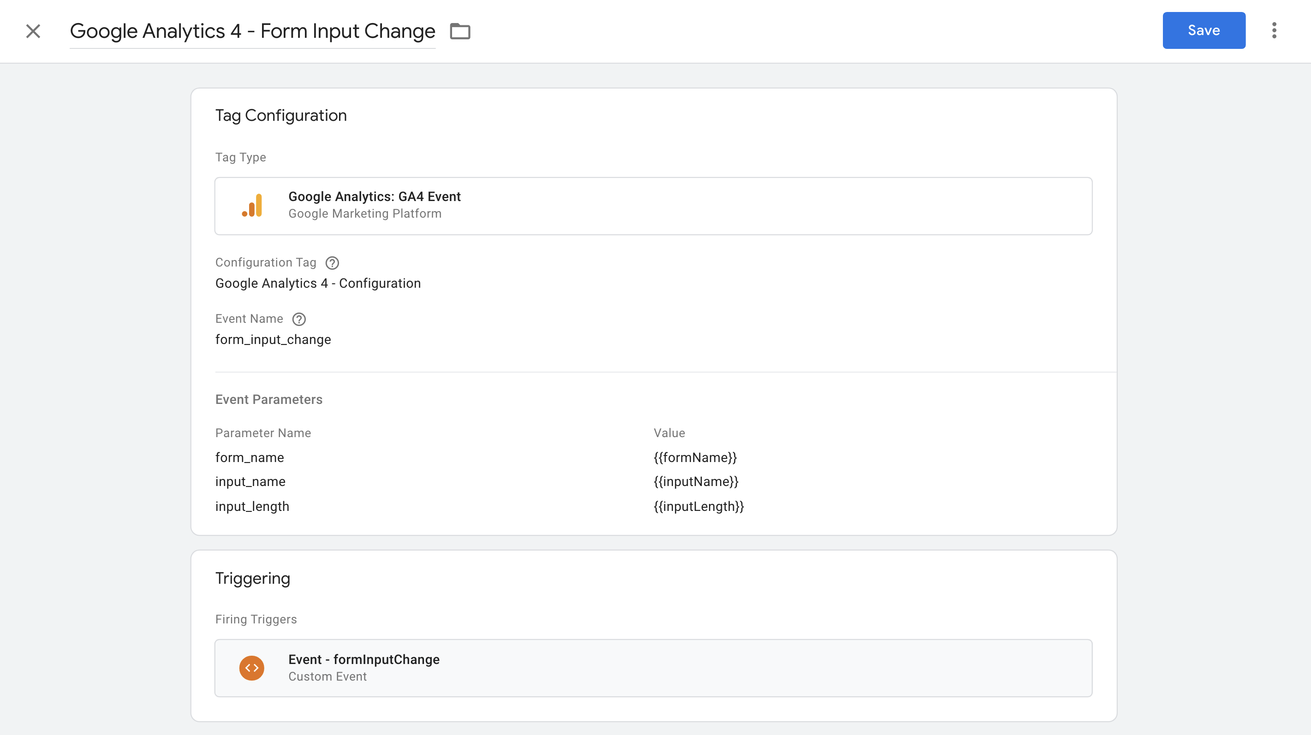The width and height of the screenshot is (1311, 735).
Task: Click the Save button
Action: (x=1204, y=30)
